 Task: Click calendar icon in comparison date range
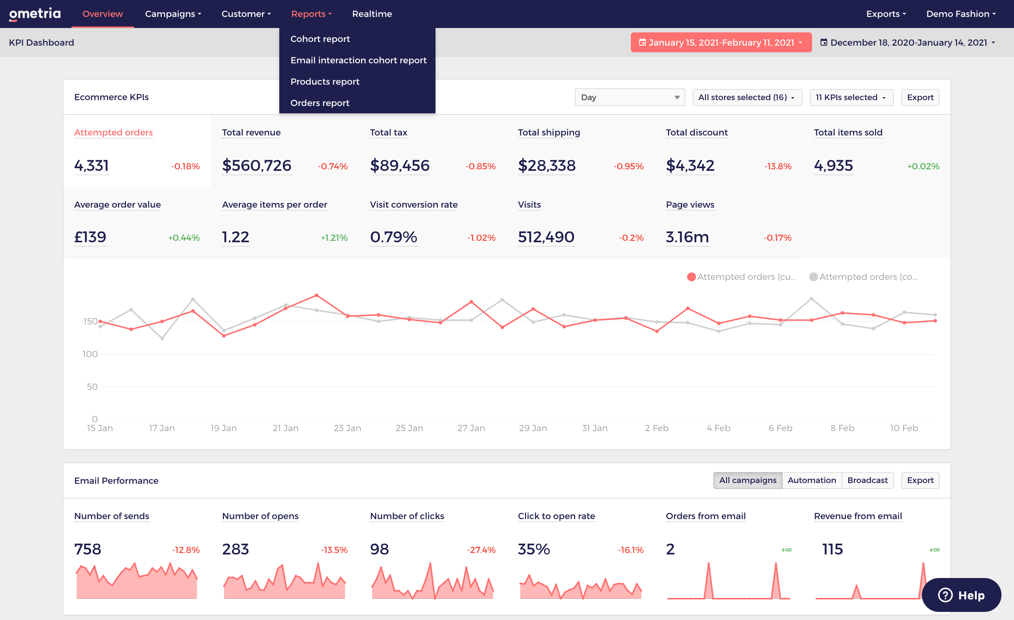coord(824,42)
